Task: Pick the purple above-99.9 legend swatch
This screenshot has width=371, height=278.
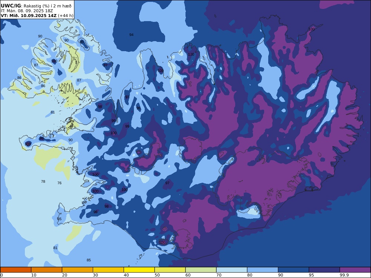Action: pos(355,270)
